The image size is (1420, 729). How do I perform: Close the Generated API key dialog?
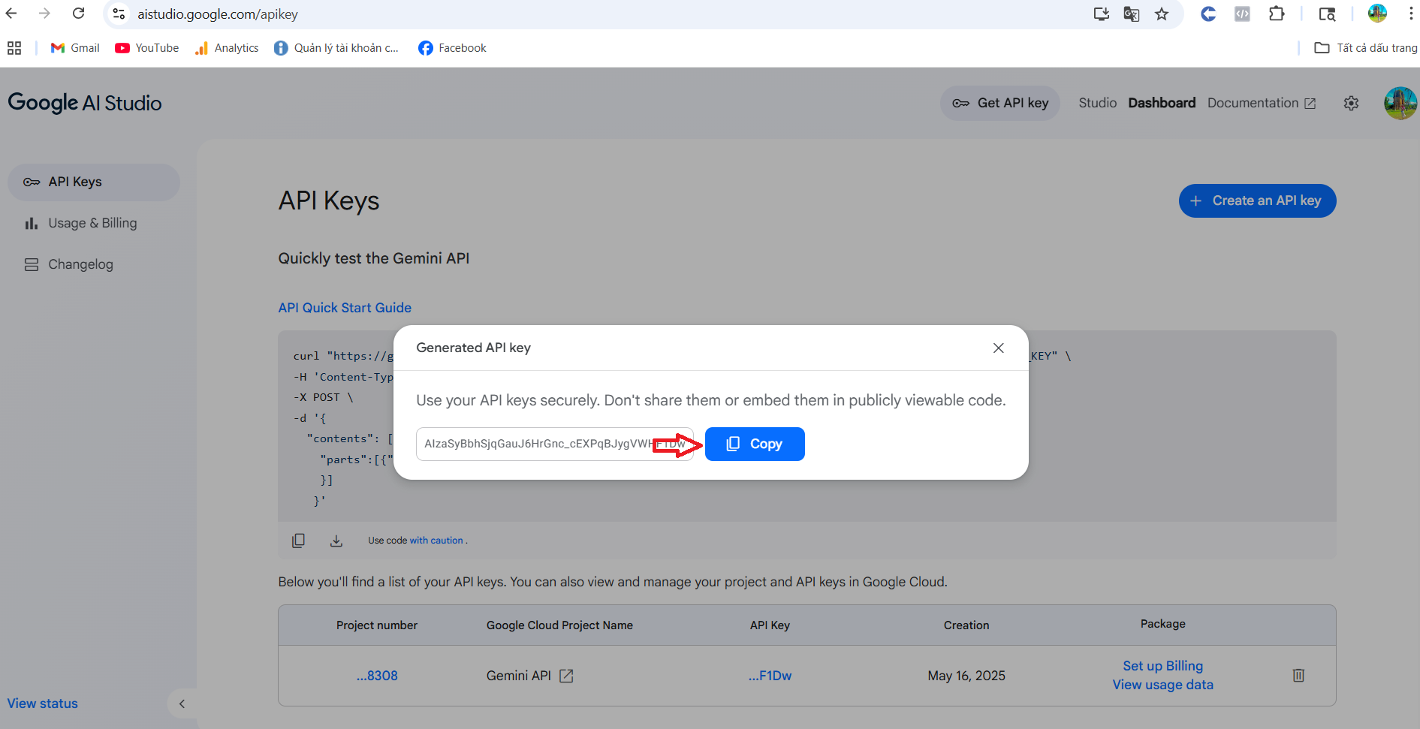(x=998, y=348)
